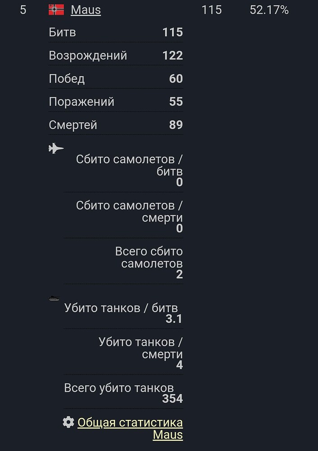Select the tank icon above ground kill statistics
The height and width of the screenshot is (451, 318).
click(54, 298)
